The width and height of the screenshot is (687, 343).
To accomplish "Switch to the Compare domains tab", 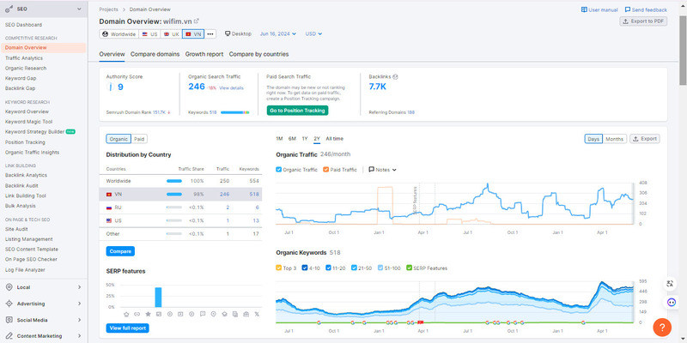I will (x=155, y=54).
